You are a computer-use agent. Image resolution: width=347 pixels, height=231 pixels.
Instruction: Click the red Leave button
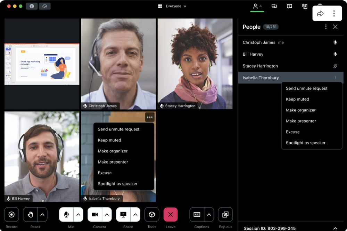pyautogui.click(x=171, y=215)
